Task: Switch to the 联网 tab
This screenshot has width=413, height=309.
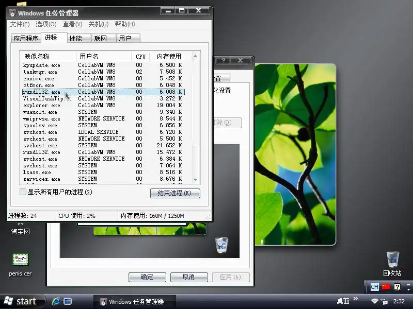Action: click(x=104, y=38)
